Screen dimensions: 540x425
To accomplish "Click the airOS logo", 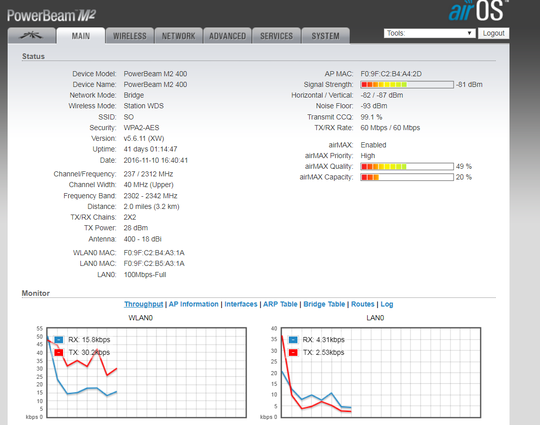I will 478,10.
